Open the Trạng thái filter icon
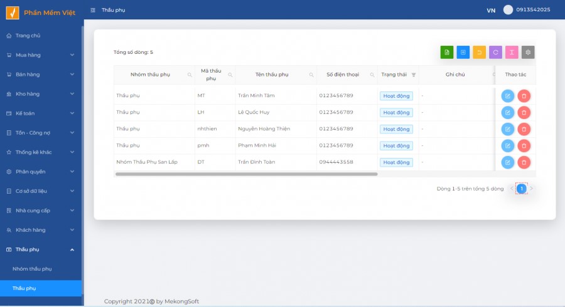 click(414, 75)
